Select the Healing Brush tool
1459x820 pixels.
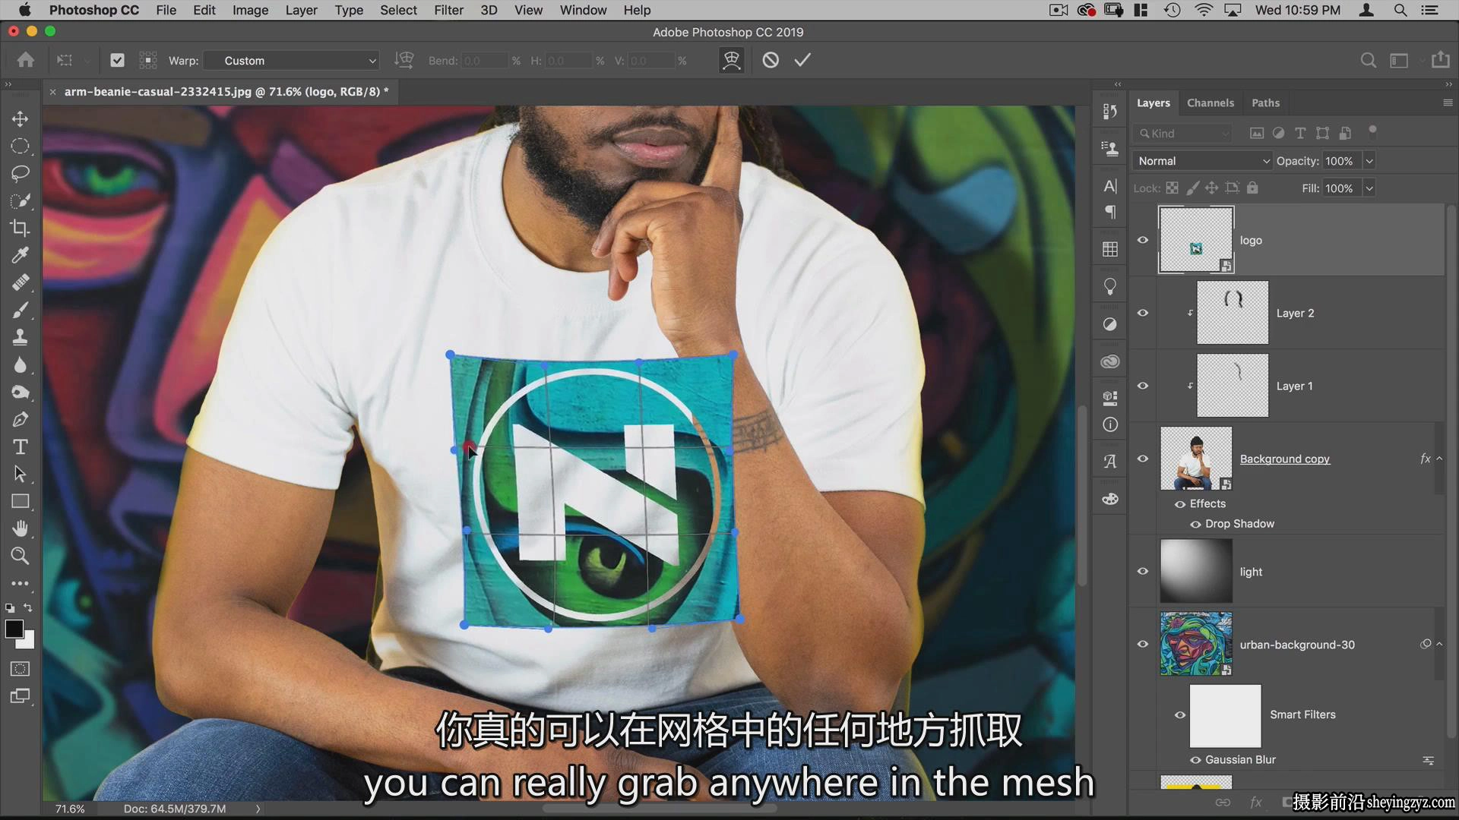pyautogui.click(x=21, y=282)
